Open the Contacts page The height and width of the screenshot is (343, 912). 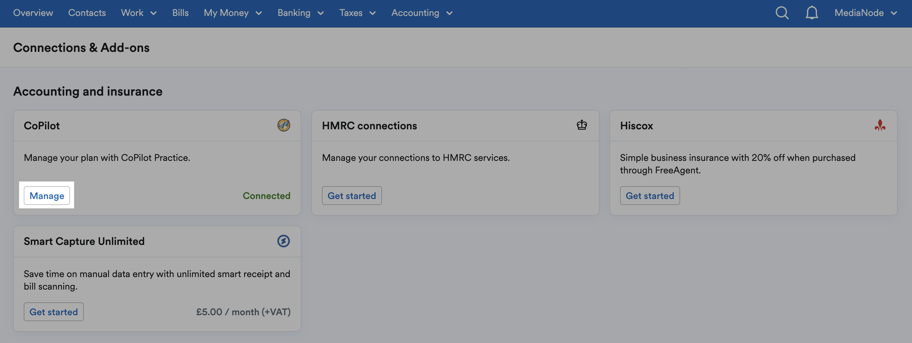(x=87, y=13)
